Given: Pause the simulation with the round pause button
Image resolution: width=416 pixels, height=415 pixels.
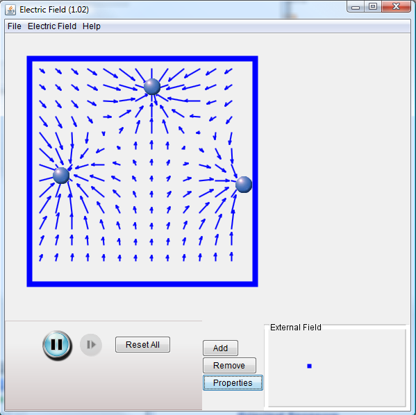Looking at the screenshot, I should [x=57, y=344].
